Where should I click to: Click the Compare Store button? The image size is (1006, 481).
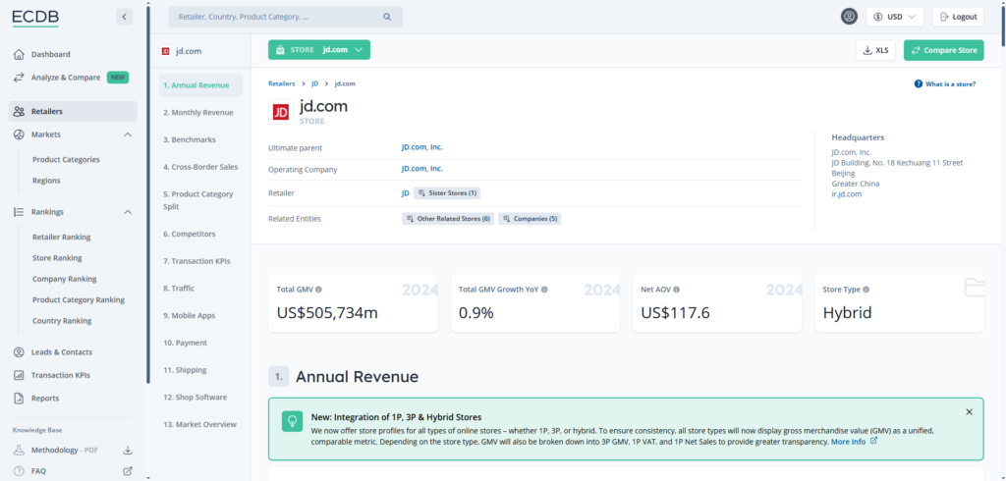coord(943,50)
